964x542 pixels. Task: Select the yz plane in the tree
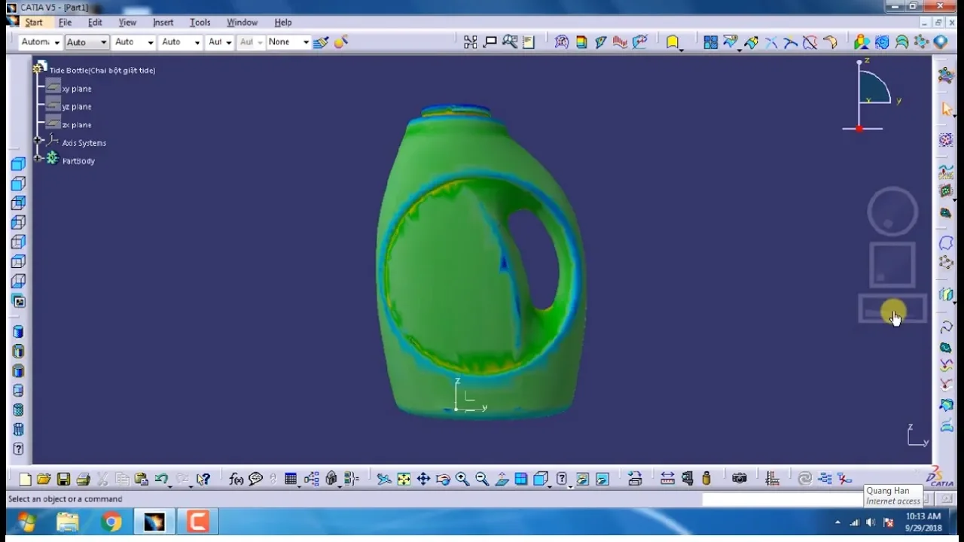point(76,107)
